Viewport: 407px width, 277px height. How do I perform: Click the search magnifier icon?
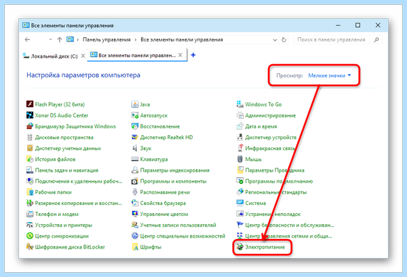[x=376, y=40]
